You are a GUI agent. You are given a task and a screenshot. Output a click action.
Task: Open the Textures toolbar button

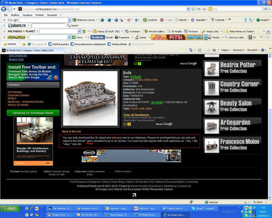tap(191, 31)
